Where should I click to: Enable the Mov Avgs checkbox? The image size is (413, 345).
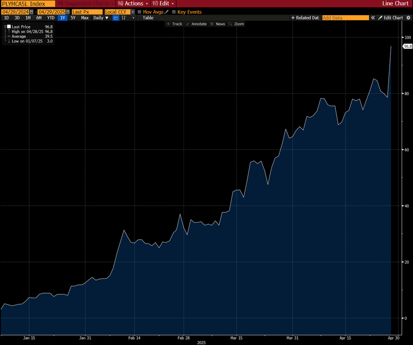140,11
